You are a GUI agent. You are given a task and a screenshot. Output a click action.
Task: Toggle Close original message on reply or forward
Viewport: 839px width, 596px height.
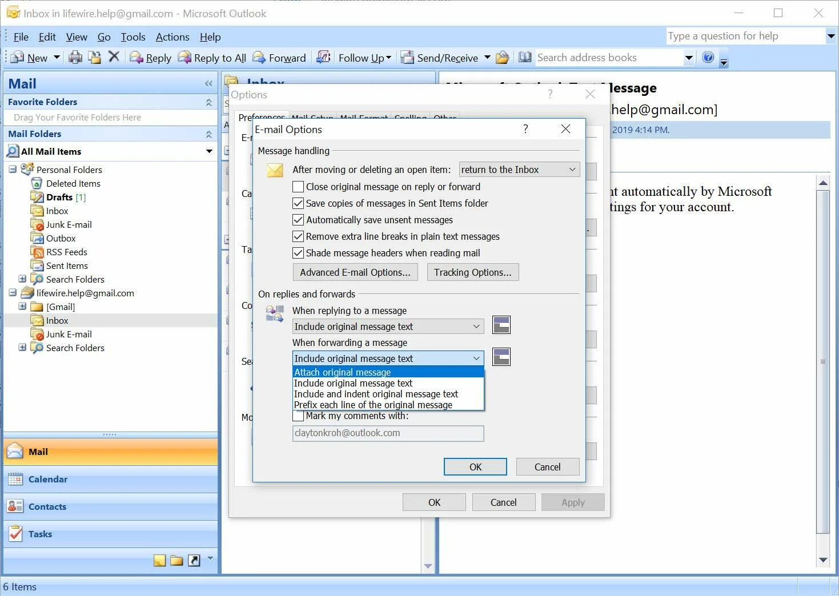pyautogui.click(x=298, y=187)
